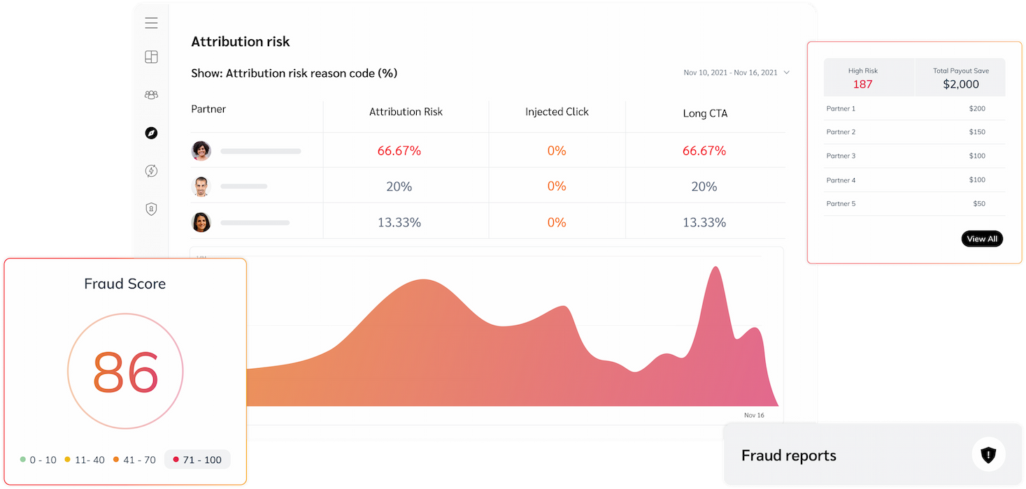This screenshot has width=1026, height=489.
Task: Click the View All button
Action: [982, 239]
